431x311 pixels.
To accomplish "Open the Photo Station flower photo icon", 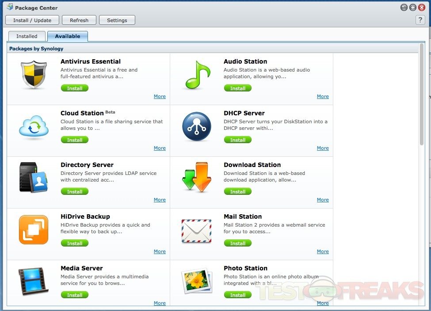I will coord(197,281).
